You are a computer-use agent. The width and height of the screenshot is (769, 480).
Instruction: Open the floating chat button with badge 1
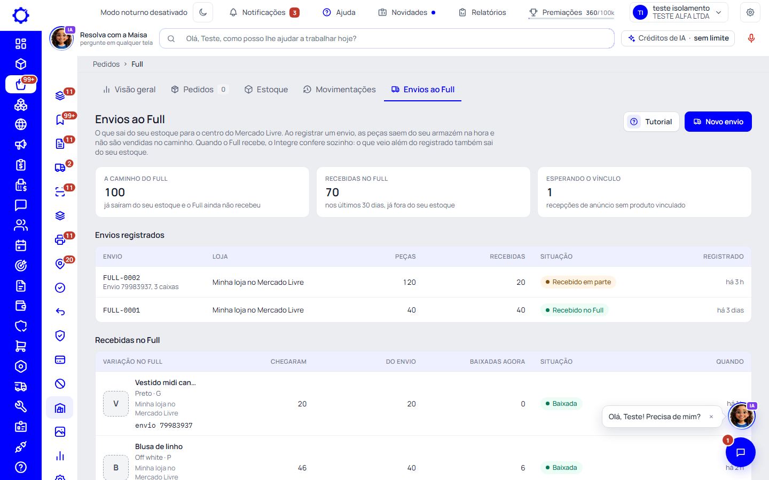pos(741,452)
